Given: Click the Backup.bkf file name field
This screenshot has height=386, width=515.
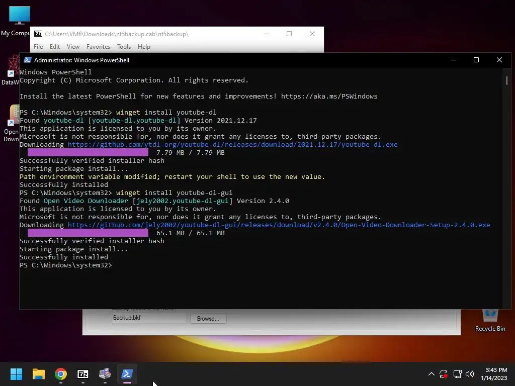Looking at the screenshot, I should coord(149,318).
